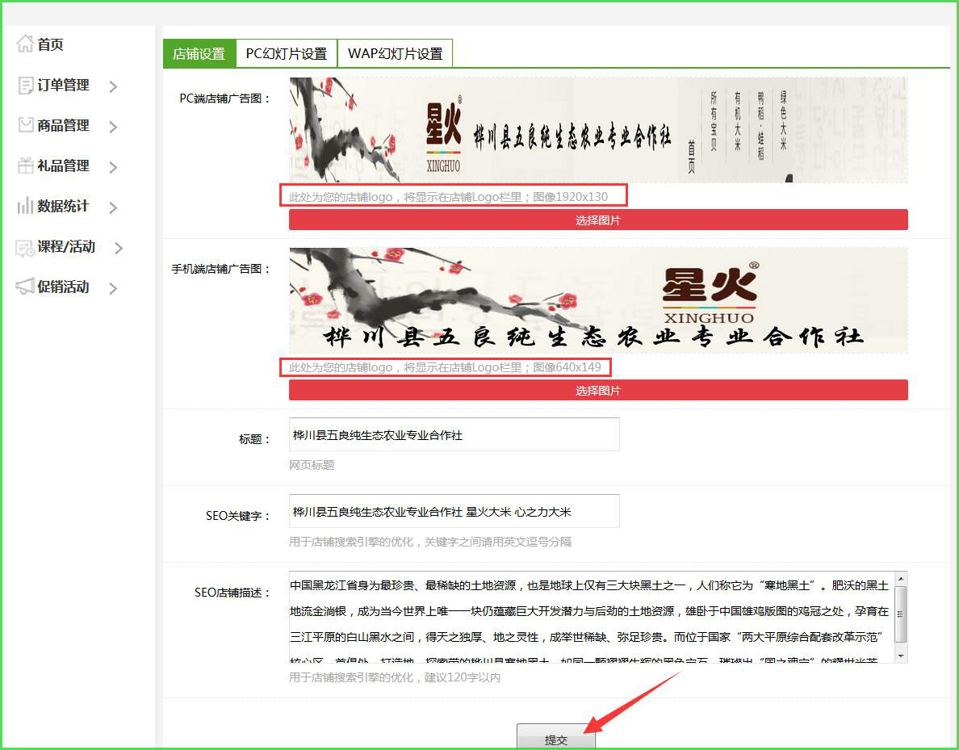Expand the 礼品管理 submenu arrow
The height and width of the screenshot is (750, 959).
113,167
